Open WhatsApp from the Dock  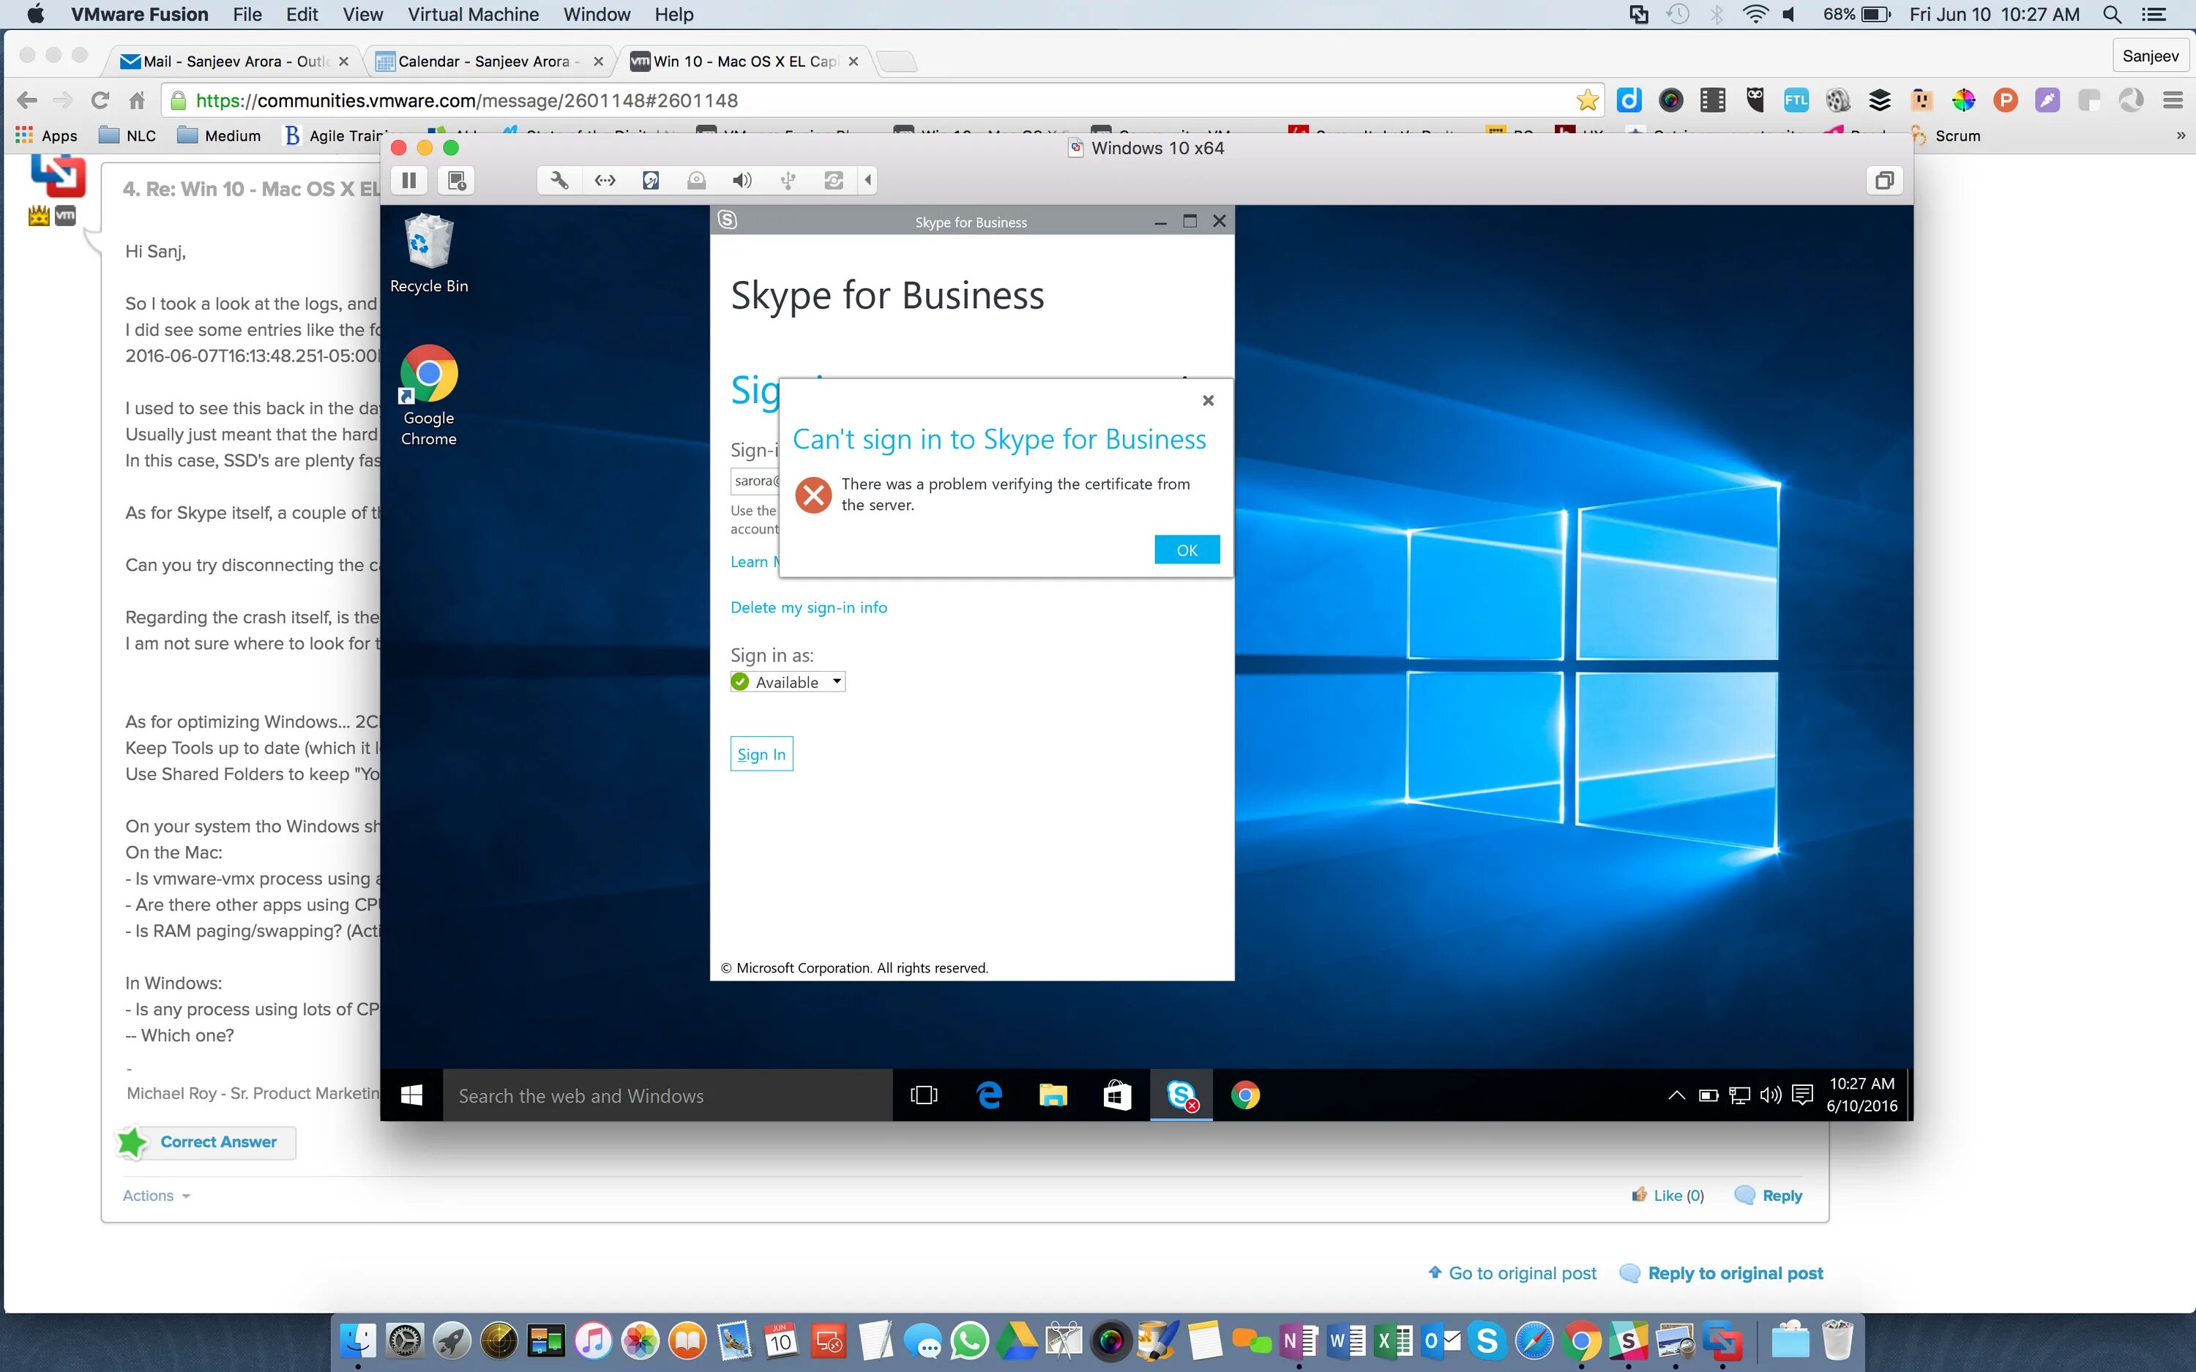[969, 1341]
